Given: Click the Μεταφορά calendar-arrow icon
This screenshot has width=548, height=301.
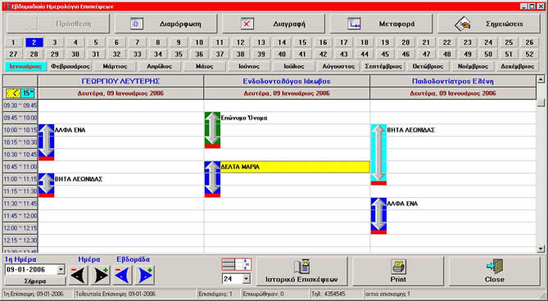Looking at the screenshot, I should click(354, 24).
